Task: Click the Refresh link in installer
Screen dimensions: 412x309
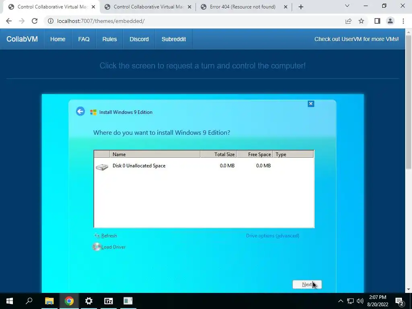Action: click(x=109, y=236)
